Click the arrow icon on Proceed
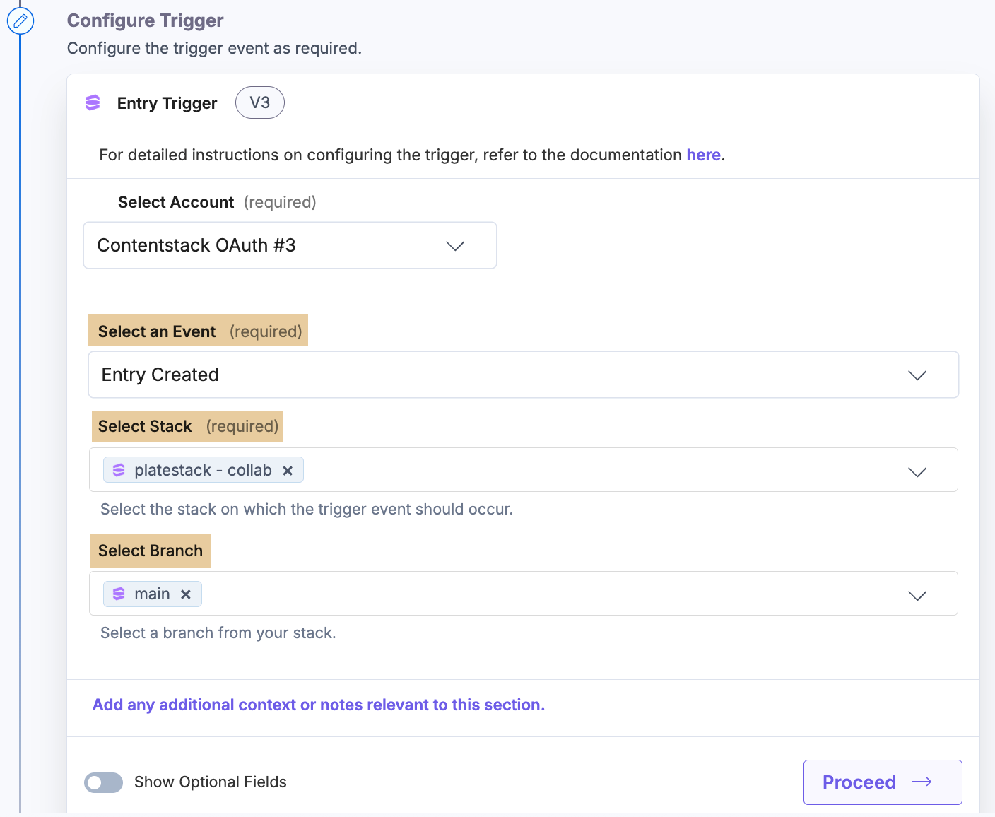 coord(922,782)
